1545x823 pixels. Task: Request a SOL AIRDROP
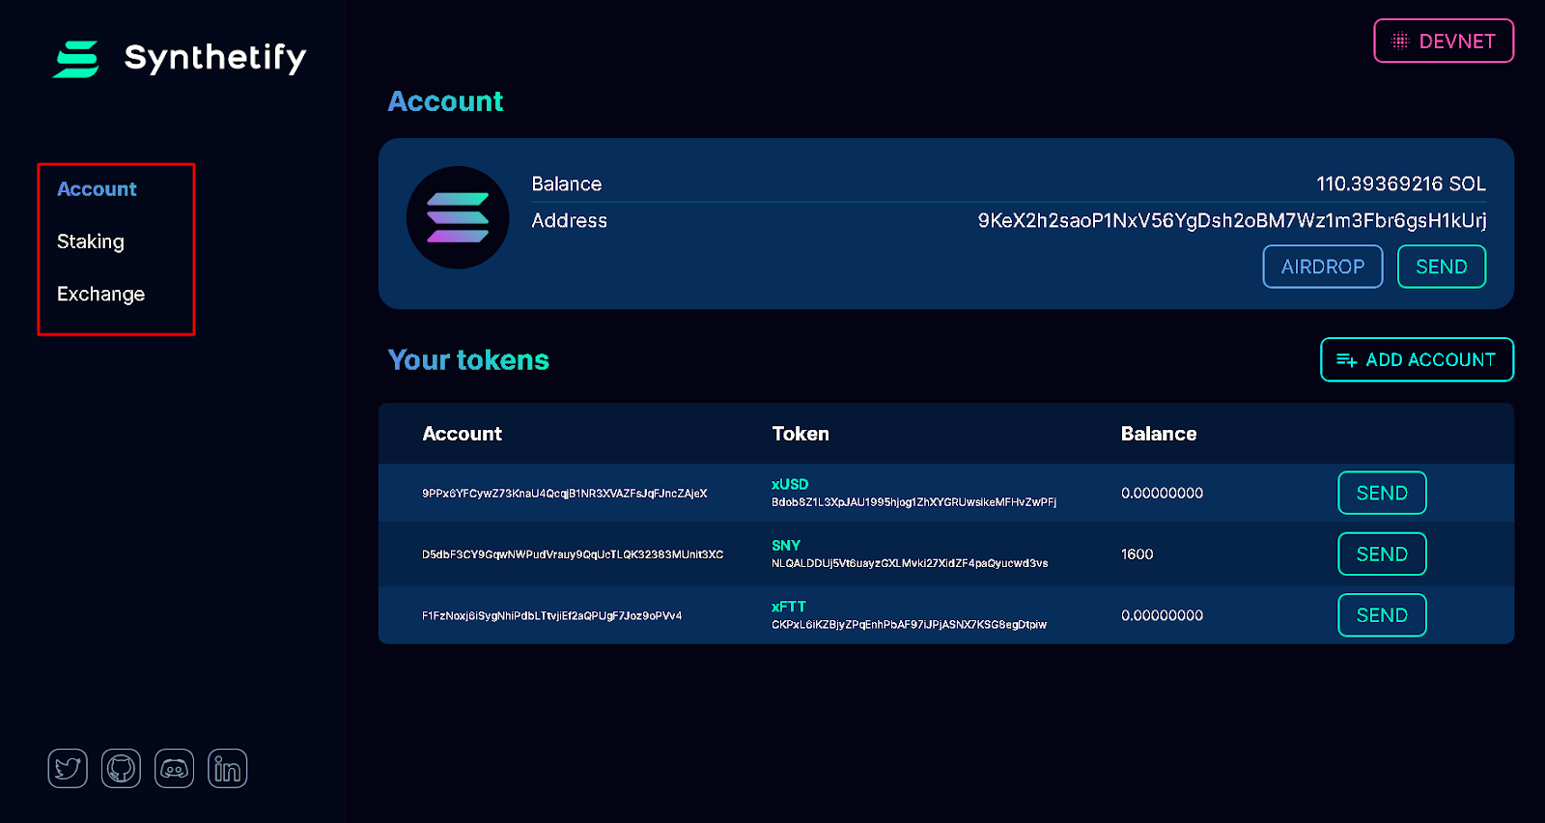click(x=1323, y=267)
